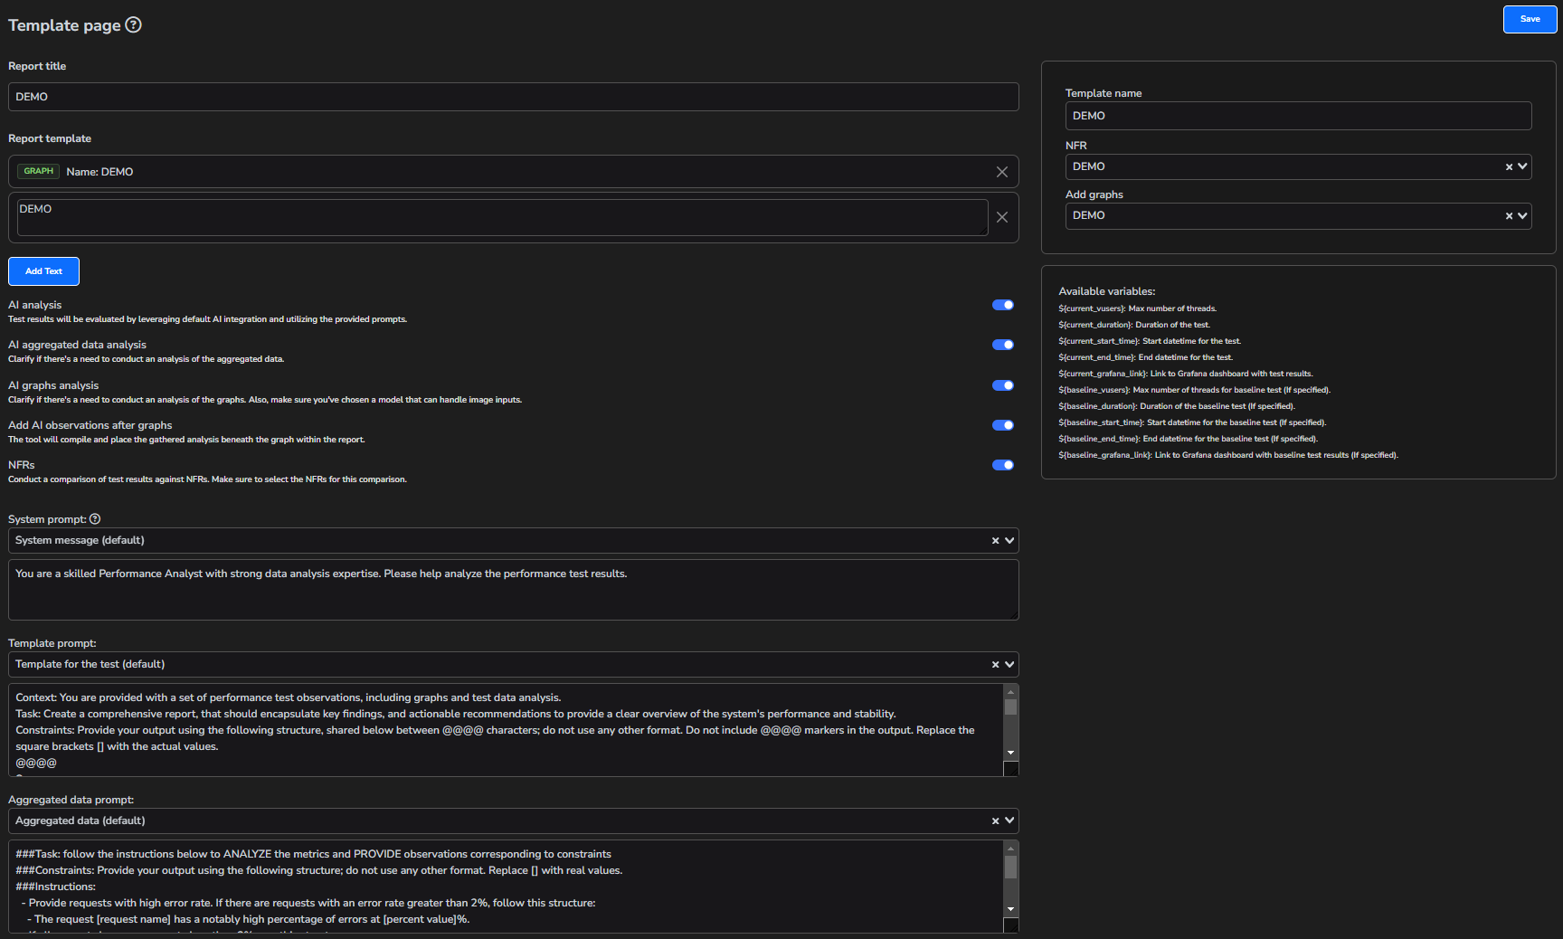Expand the Aggregated data prompt dropdown arrow
This screenshot has height=939, width=1563.
(1009, 820)
